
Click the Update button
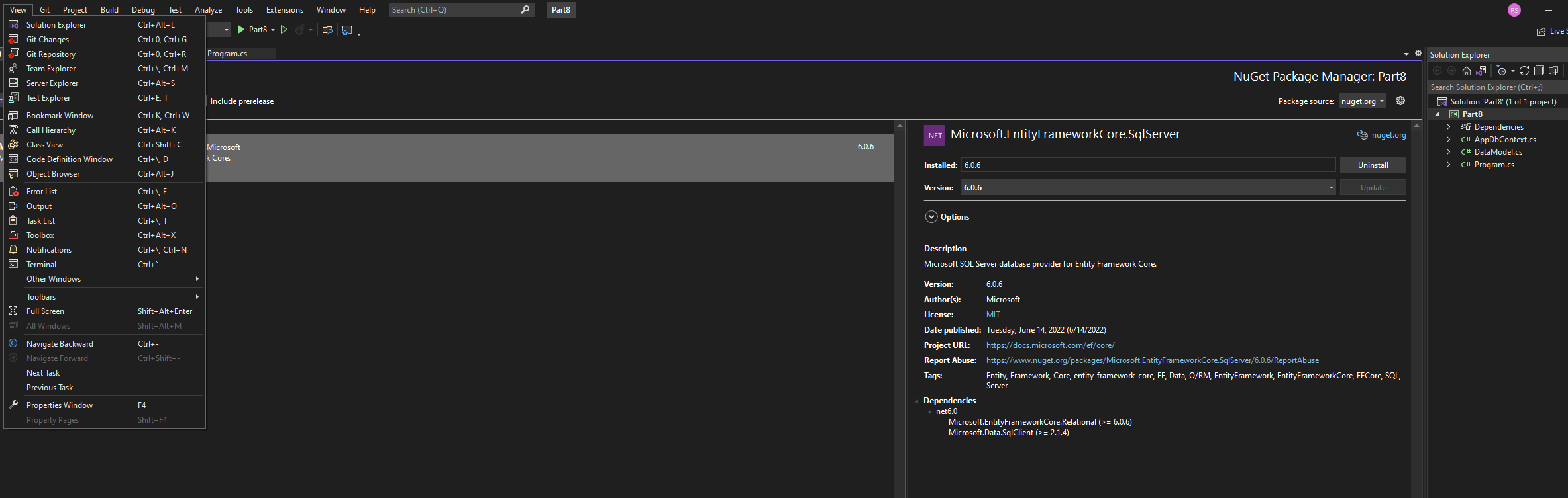(1373, 188)
